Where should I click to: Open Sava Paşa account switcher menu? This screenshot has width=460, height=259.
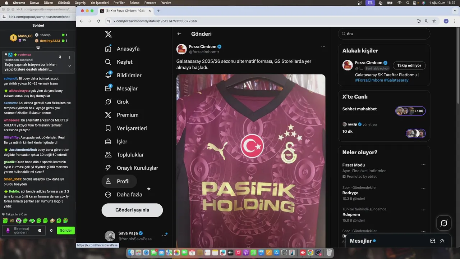click(x=164, y=236)
